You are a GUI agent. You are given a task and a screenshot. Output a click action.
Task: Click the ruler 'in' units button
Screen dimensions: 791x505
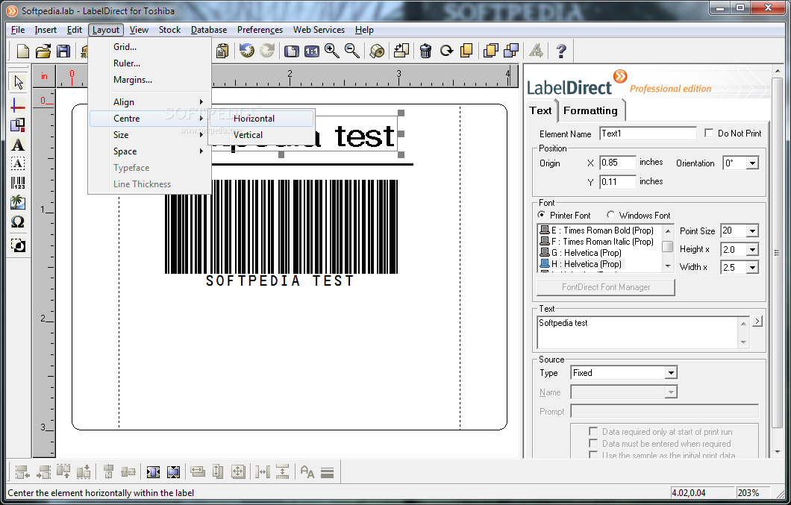(x=44, y=76)
